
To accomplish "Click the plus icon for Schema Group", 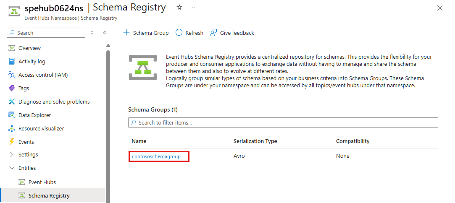I will click(x=126, y=32).
